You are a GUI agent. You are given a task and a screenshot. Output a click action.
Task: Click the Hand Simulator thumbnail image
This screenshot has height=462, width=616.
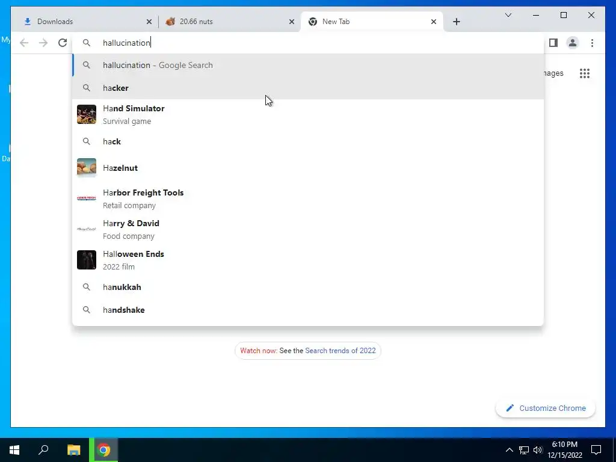(x=87, y=114)
